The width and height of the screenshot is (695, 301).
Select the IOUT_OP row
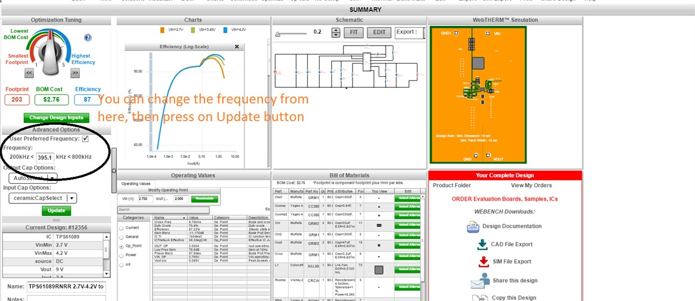point(211,246)
